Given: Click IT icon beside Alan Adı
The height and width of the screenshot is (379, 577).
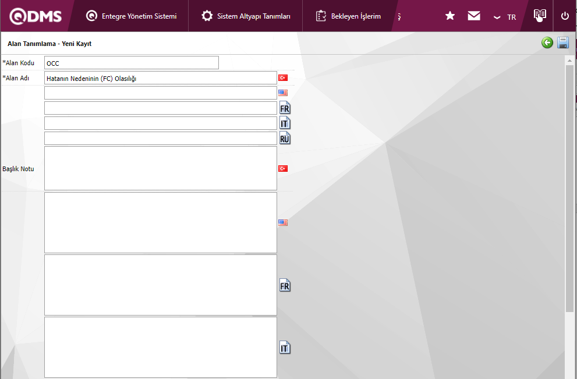Looking at the screenshot, I should (x=285, y=123).
